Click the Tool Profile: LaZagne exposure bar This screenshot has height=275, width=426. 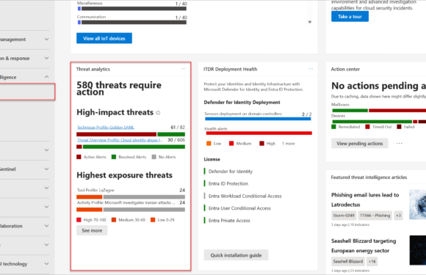point(131,197)
